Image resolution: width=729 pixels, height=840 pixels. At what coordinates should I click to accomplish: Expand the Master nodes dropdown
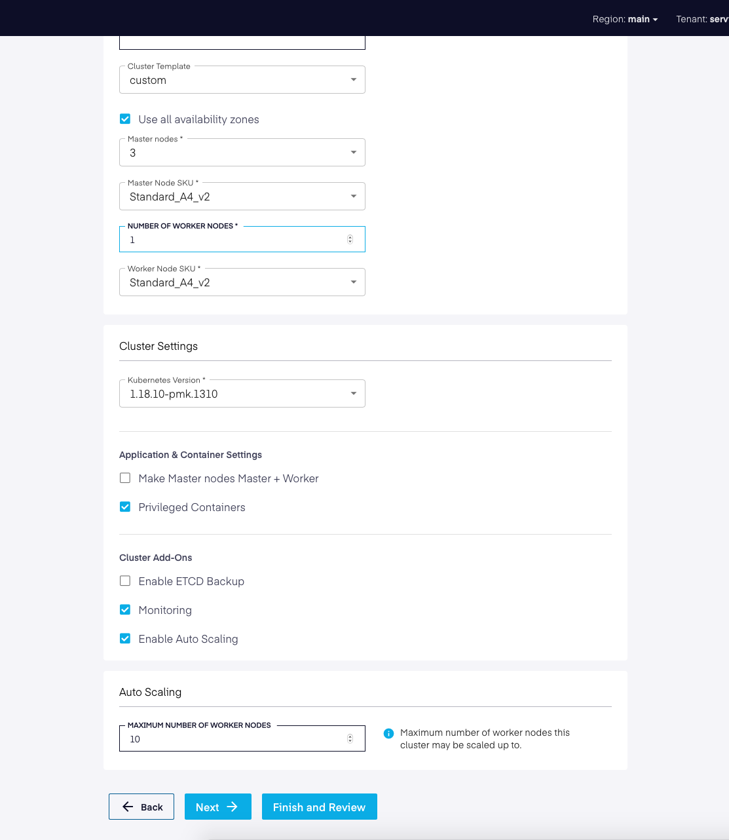(242, 153)
